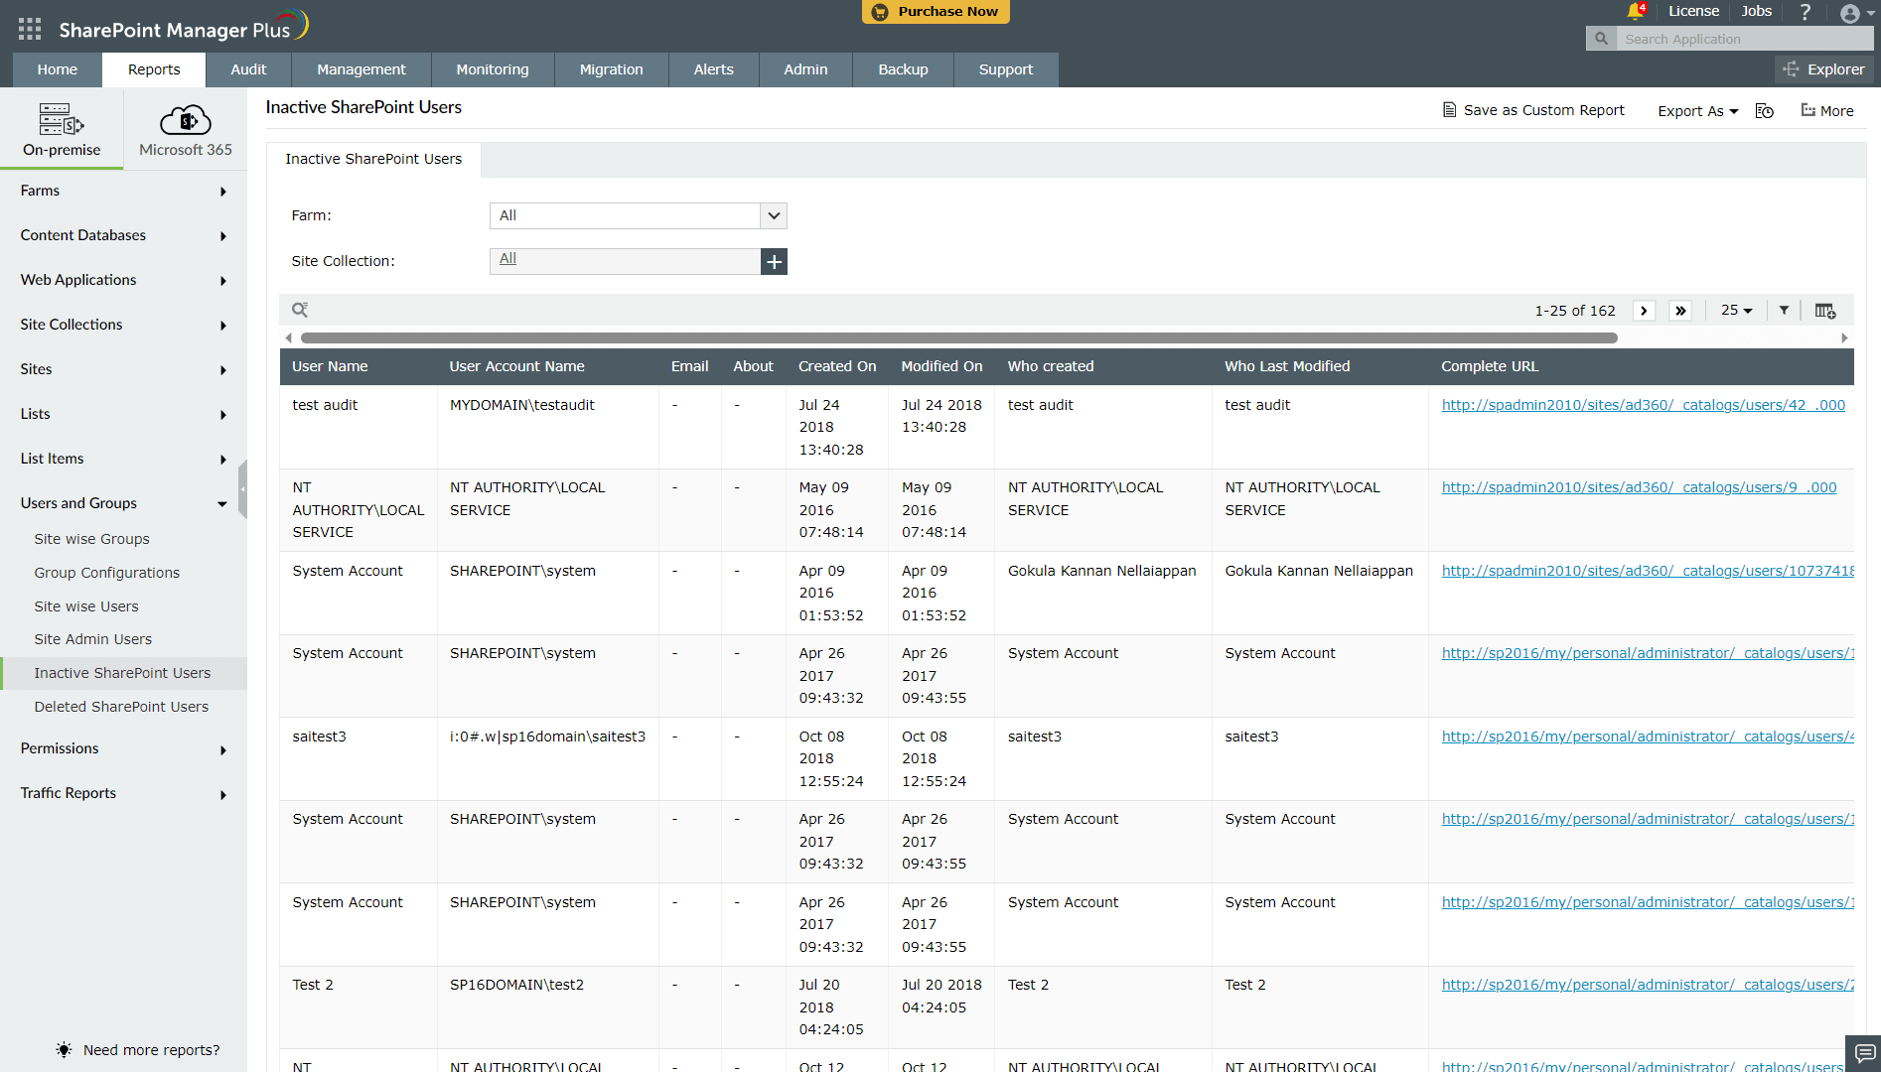Open the user profile account icon
This screenshot has width=1881, height=1072.
tap(1849, 13)
